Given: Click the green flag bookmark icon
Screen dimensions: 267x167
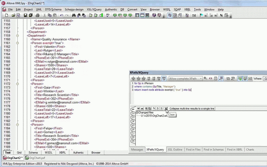Looking at the screenshot, I should click(x=201, y=15).
